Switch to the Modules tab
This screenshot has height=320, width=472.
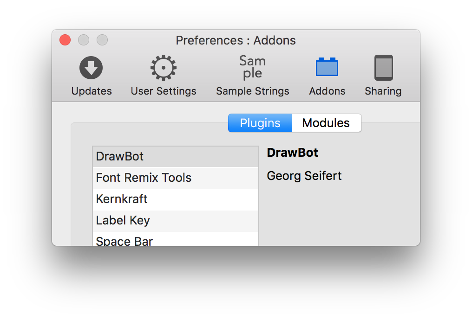tap(326, 123)
